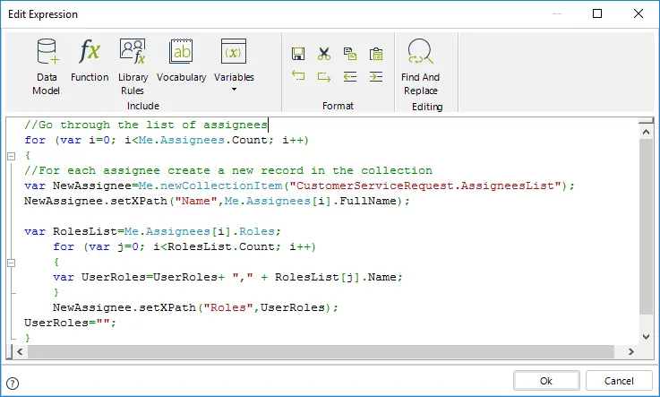This screenshot has height=397, width=660.
Task: Collapse the inner RolesList loop block
Action: click(x=12, y=263)
